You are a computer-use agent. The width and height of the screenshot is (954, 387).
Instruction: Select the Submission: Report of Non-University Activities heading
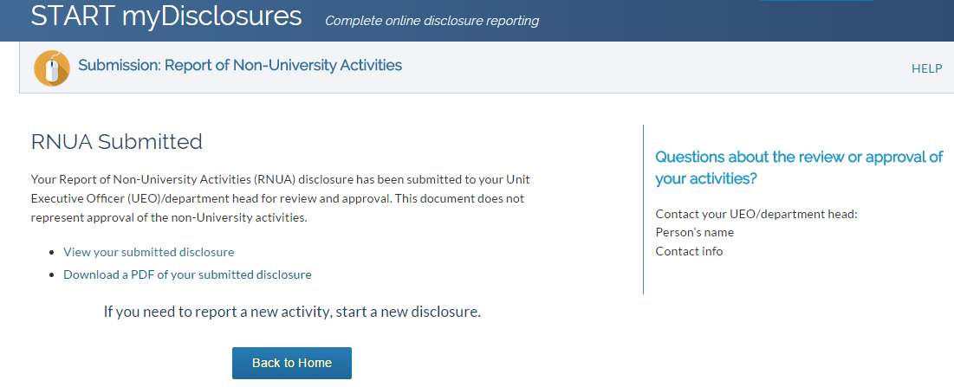coord(240,65)
